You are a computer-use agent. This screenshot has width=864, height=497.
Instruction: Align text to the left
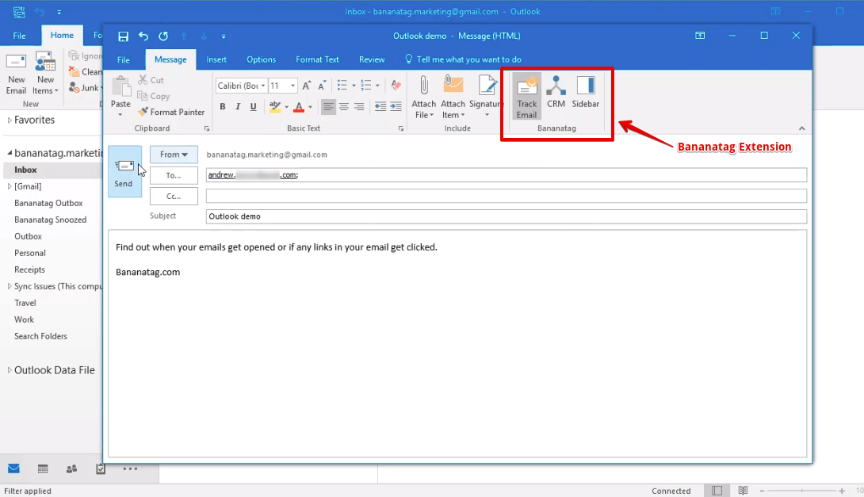[328, 106]
